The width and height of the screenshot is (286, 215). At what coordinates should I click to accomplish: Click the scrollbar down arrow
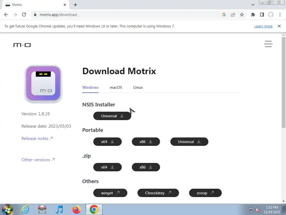283,201
